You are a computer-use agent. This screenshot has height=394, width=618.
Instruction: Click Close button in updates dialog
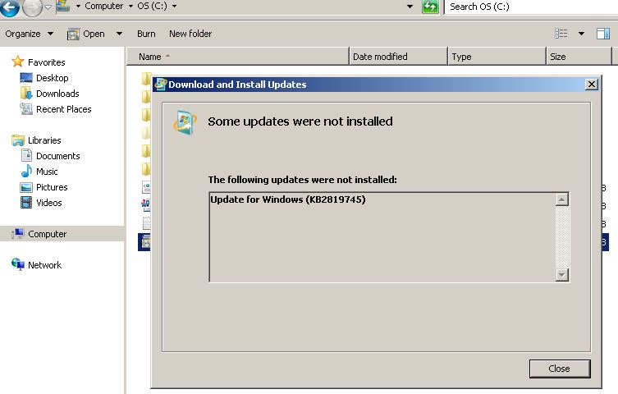(559, 369)
